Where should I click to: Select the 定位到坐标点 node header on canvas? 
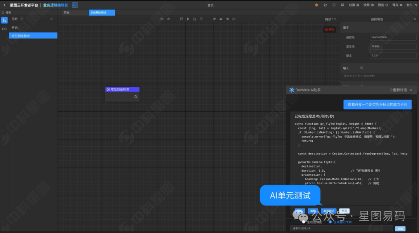[122, 89]
